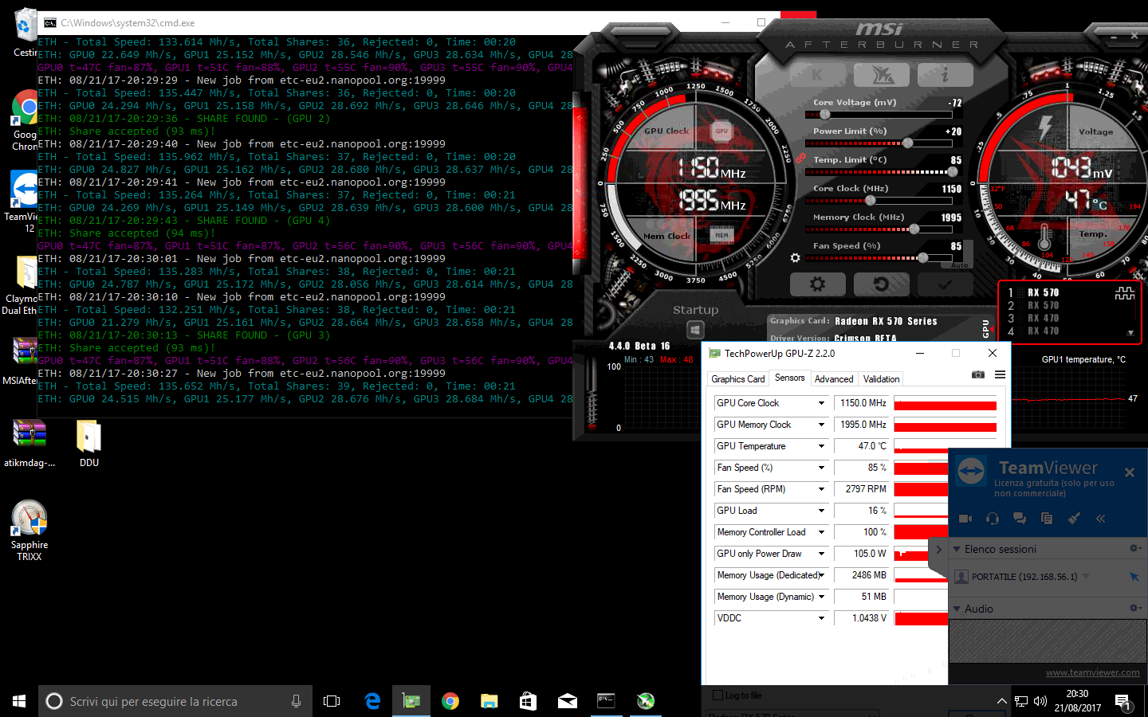
Task: Open the Afterburner information (i) button
Action: [945, 75]
